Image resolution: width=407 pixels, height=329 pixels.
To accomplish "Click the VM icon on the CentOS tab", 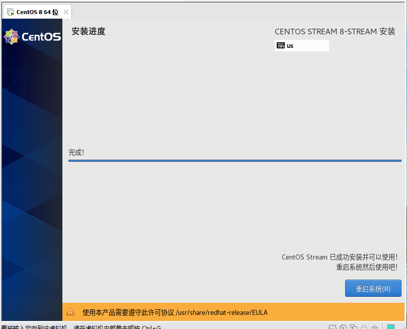I will coord(11,12).
